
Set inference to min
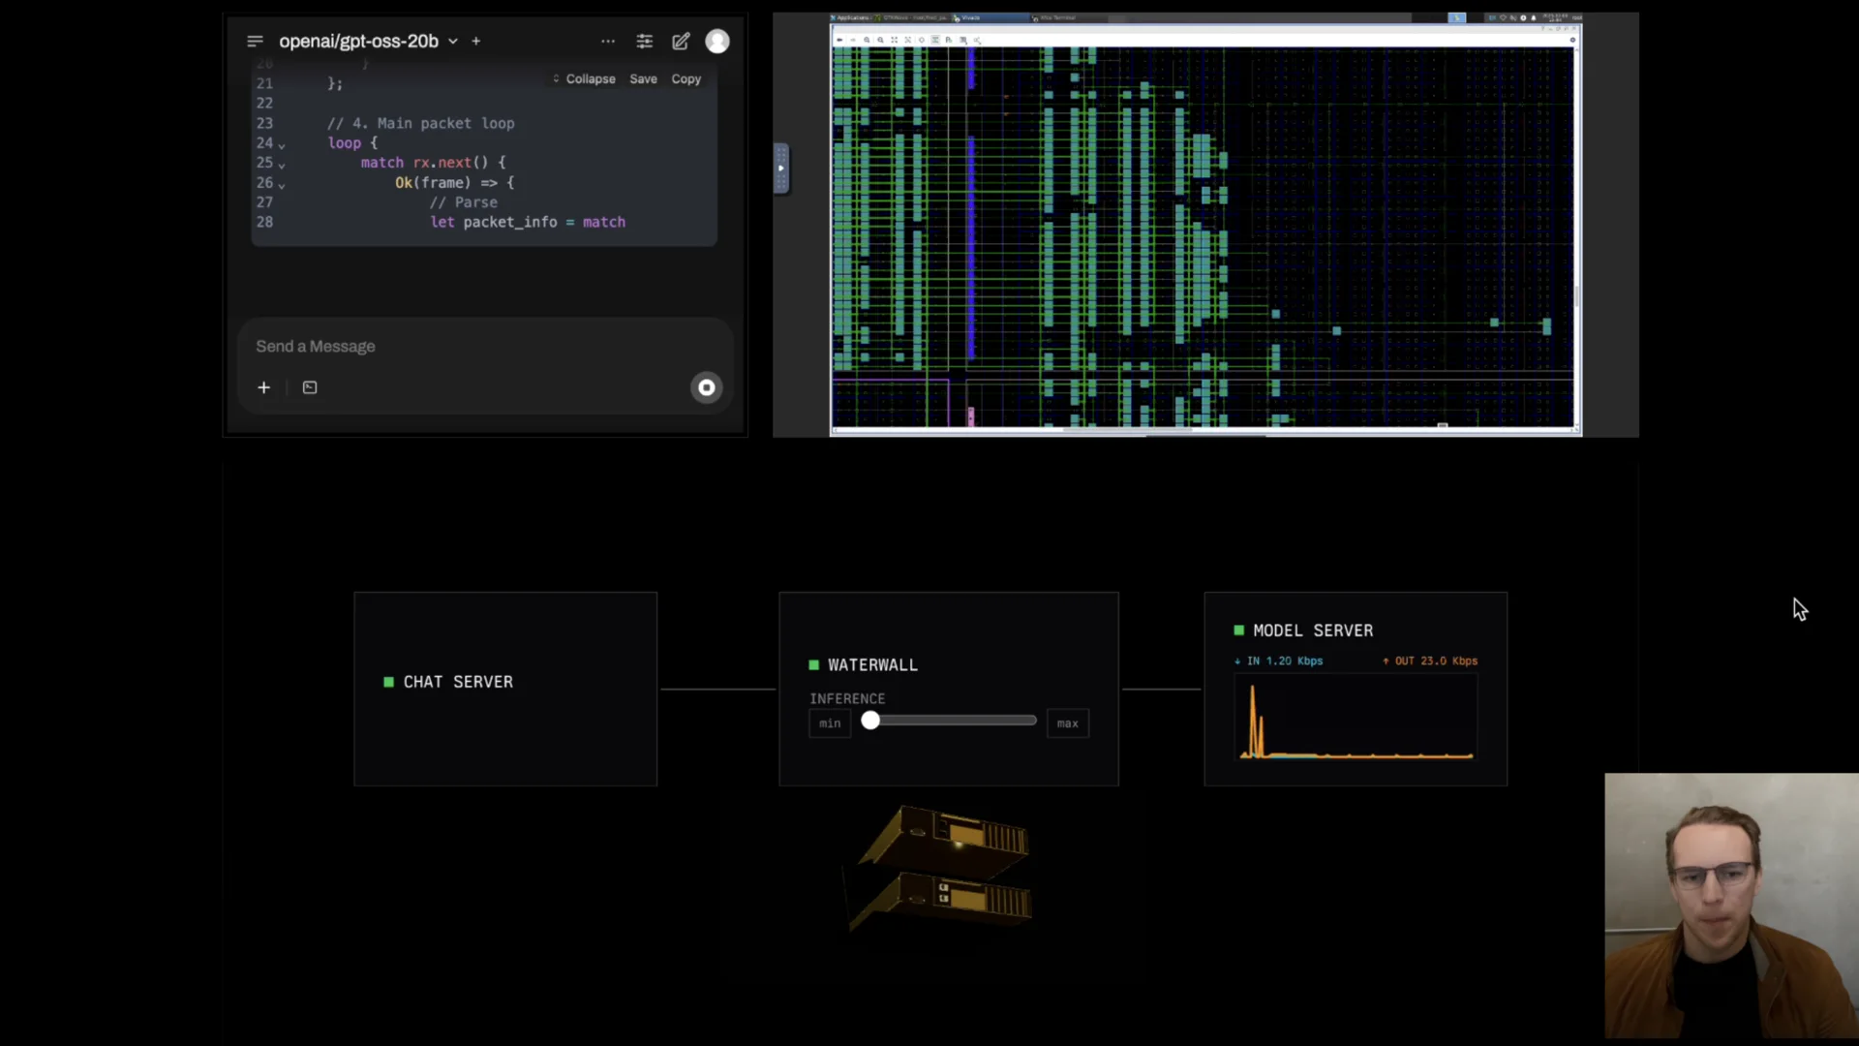830,723
